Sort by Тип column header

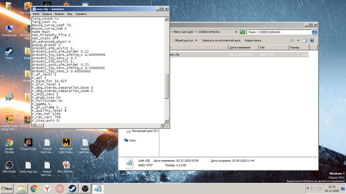274,47
